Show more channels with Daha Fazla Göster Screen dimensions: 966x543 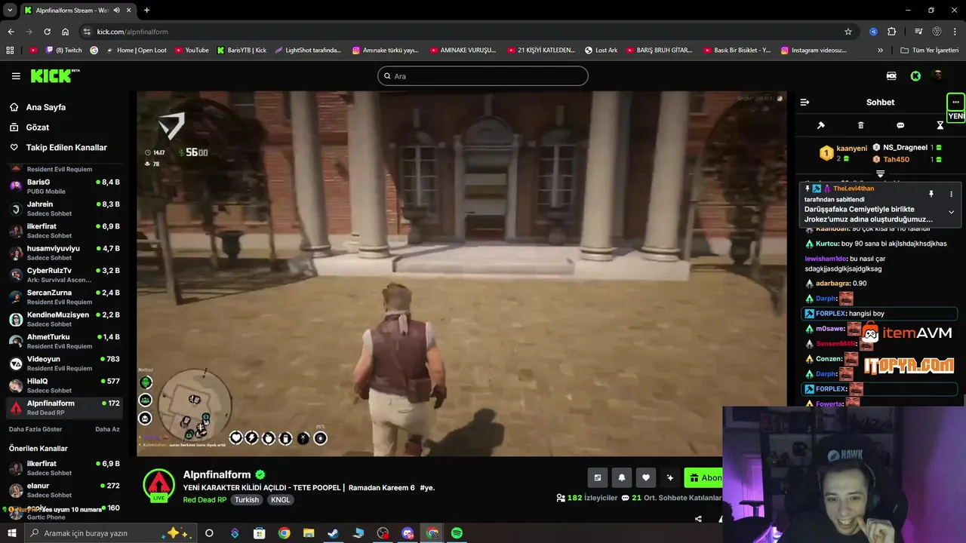35,429
